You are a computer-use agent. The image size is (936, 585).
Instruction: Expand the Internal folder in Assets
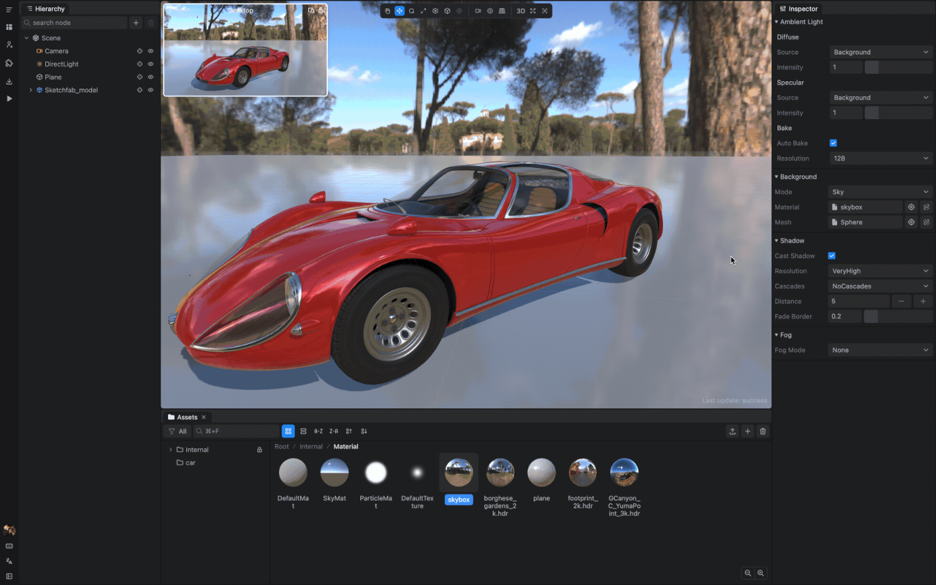170,450
